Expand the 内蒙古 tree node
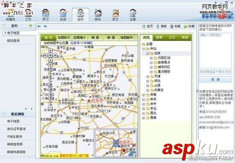 coord(148,90)
